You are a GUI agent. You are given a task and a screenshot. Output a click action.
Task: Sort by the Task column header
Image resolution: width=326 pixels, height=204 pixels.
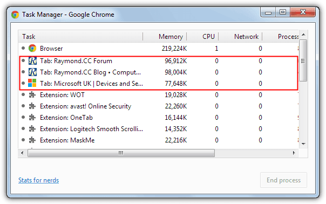click(x=80, y=36)
